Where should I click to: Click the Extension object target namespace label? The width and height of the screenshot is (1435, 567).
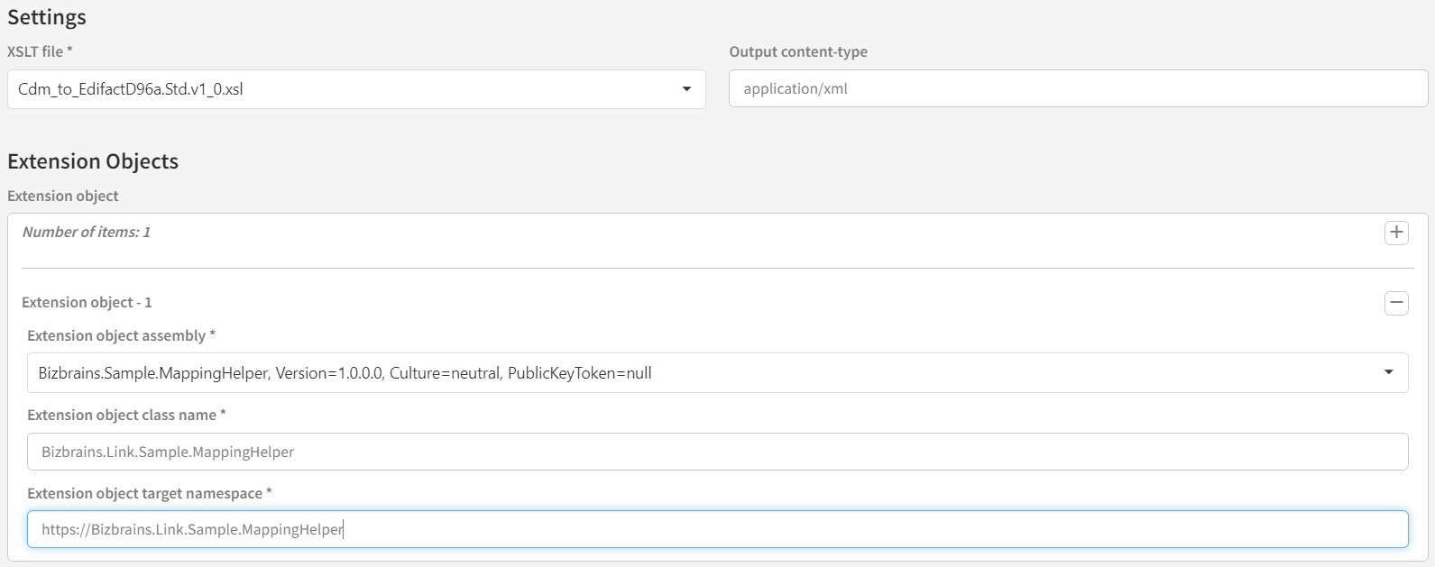tap(149, 494)
